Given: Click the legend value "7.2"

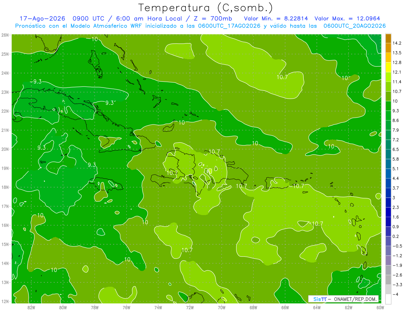Looking at the screenshot, I should pyautogui.click(x=396, y=140).
